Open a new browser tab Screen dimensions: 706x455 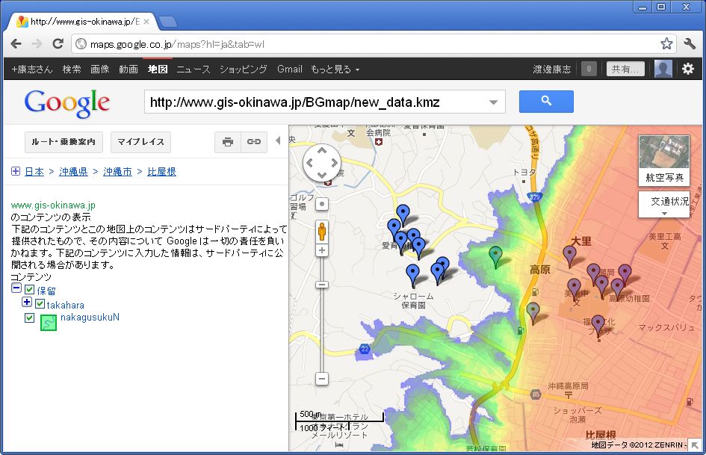point(167,22)
